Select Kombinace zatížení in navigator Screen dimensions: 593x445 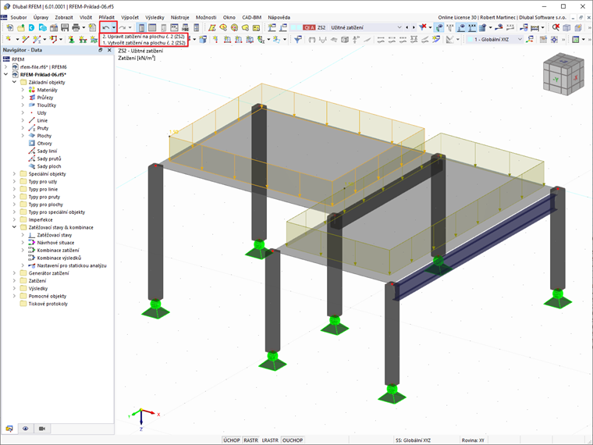(x=59, y=250)
